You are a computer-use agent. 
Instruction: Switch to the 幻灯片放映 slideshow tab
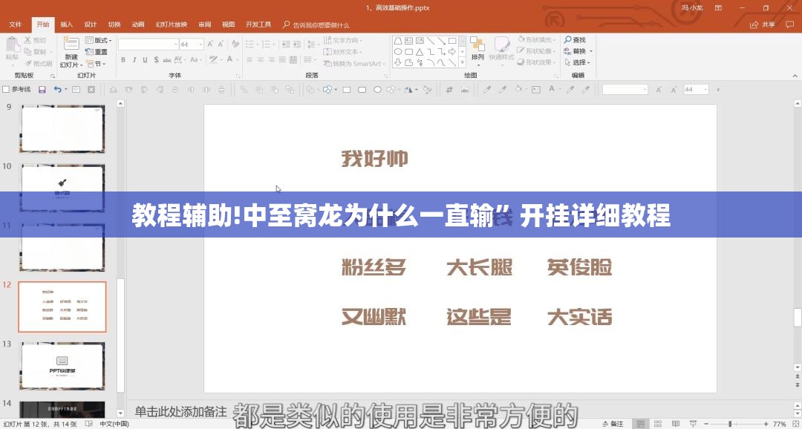pyautogui.click(x=172, y=24)
